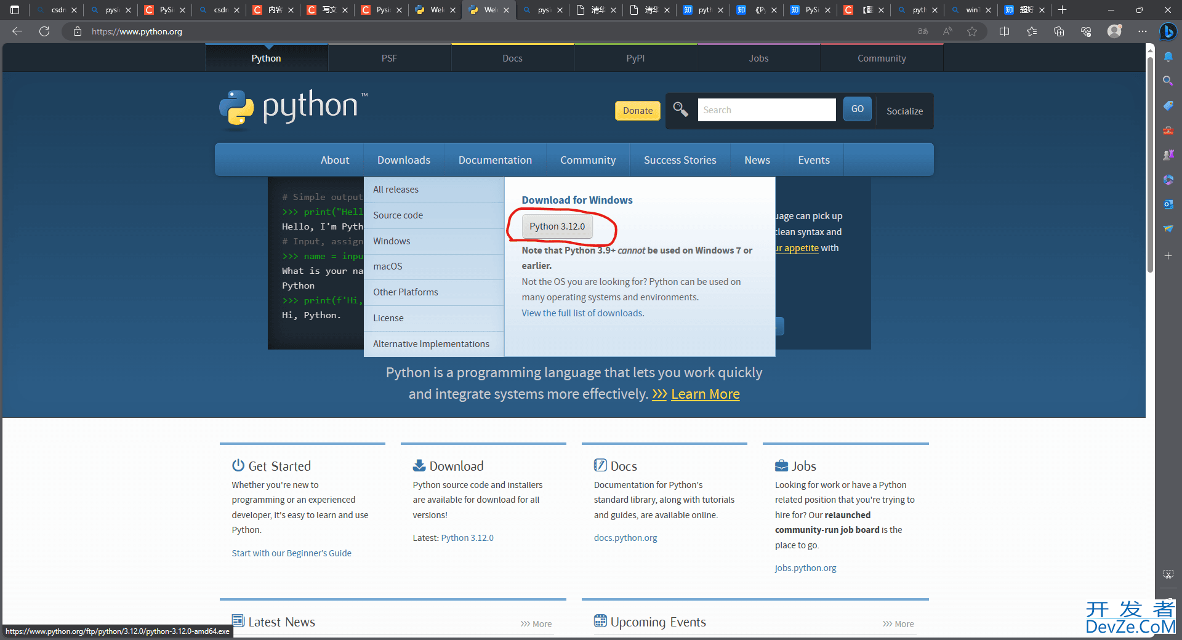Click the Python 3.12.0 download button
Image resolution: width=1182 pixels, height=640 pixels.
pos(557,226)
